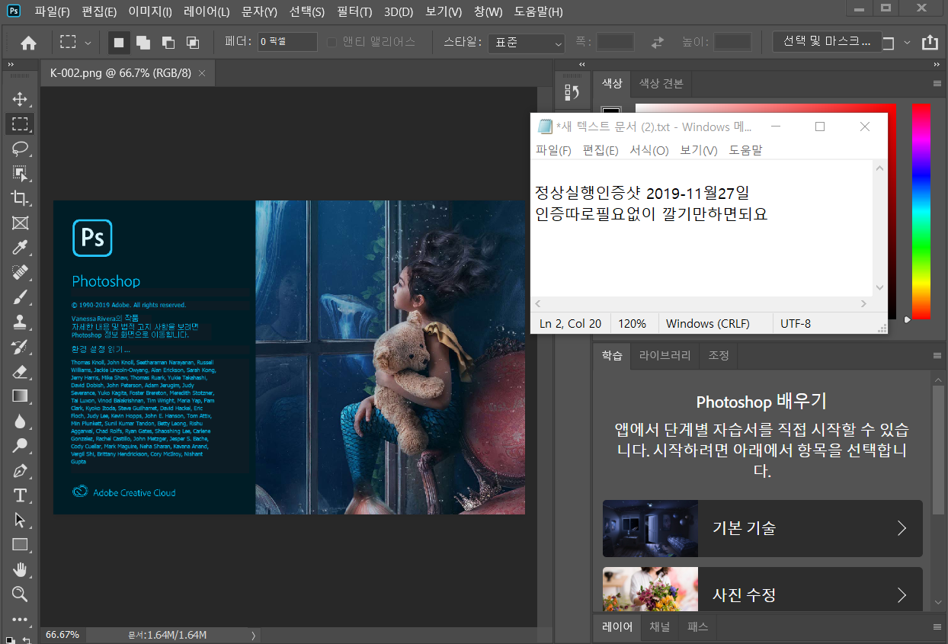Image resolution: width=948 pixels, height=644 pixels.
Task: Open the 필터(T) menu
Action: pos(354,12)
